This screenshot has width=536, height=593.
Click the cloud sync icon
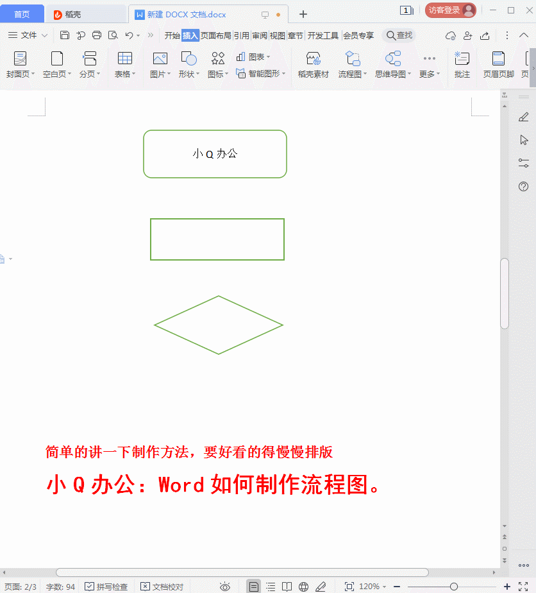(x=450, y=35)
